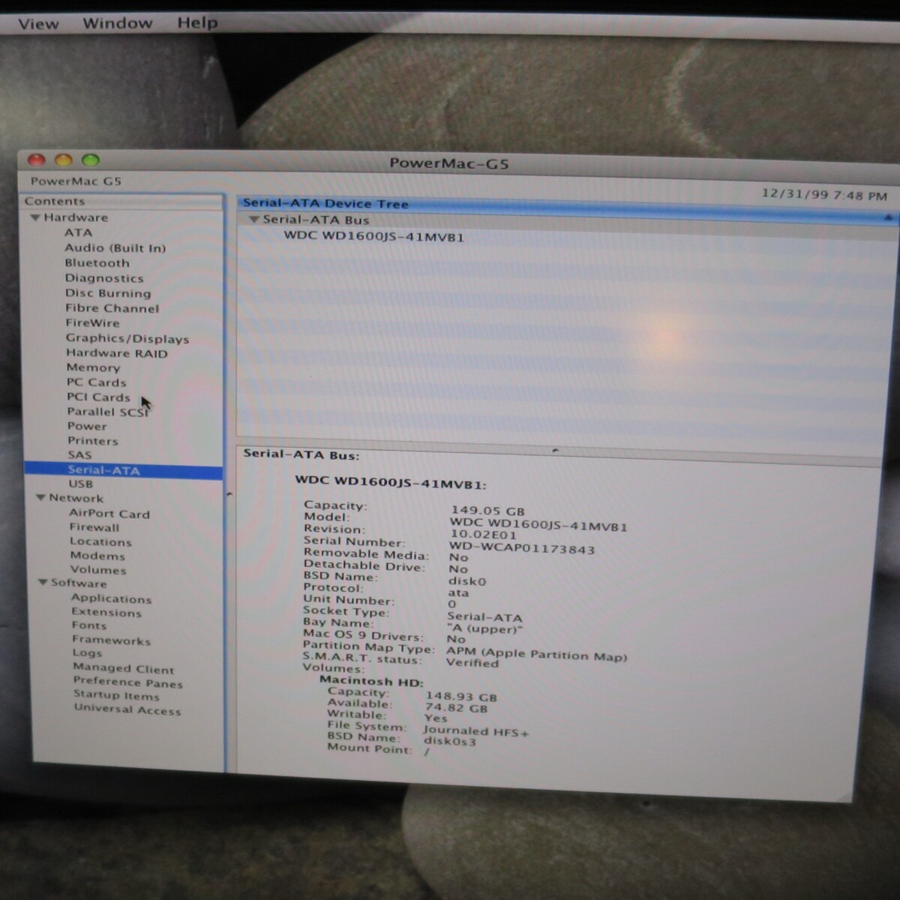The height and width of the screenshot is (900, 900).
Task: Select Modems under Network
Action: (97, 556)
